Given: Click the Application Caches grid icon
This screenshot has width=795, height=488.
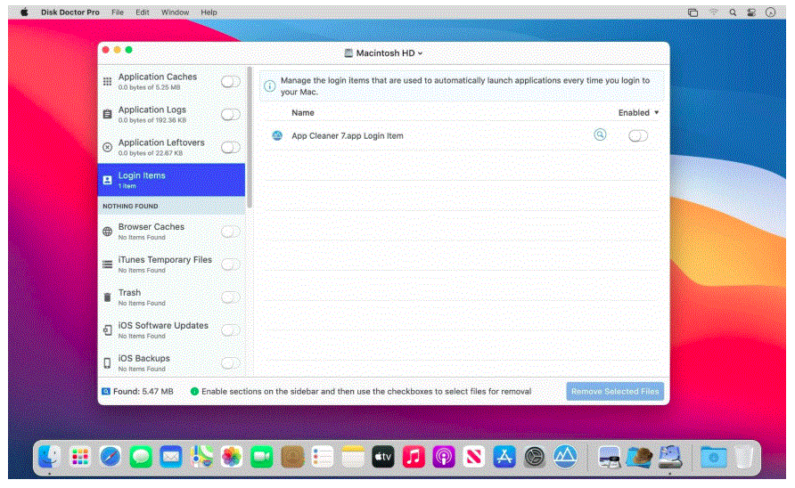Looking at the screenshot, I should [108, 82].
